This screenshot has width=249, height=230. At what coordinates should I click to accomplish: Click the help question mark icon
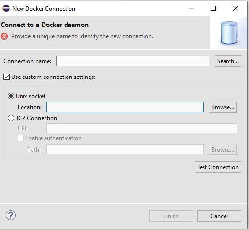click(x=11, y=215)
